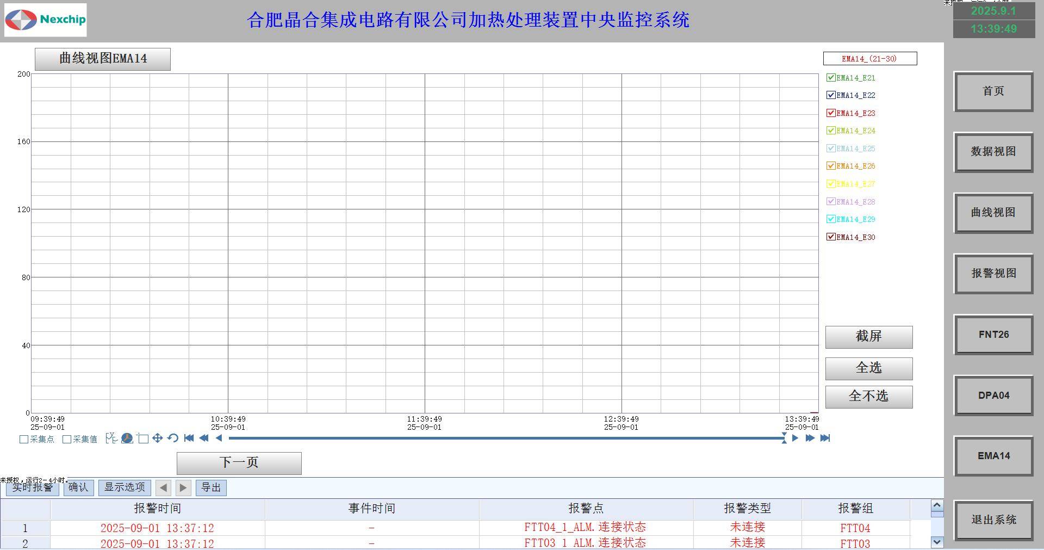1044x550 pixels.
Task: Click the fast rewind double-arrow icon
Action: coord(204,438)
